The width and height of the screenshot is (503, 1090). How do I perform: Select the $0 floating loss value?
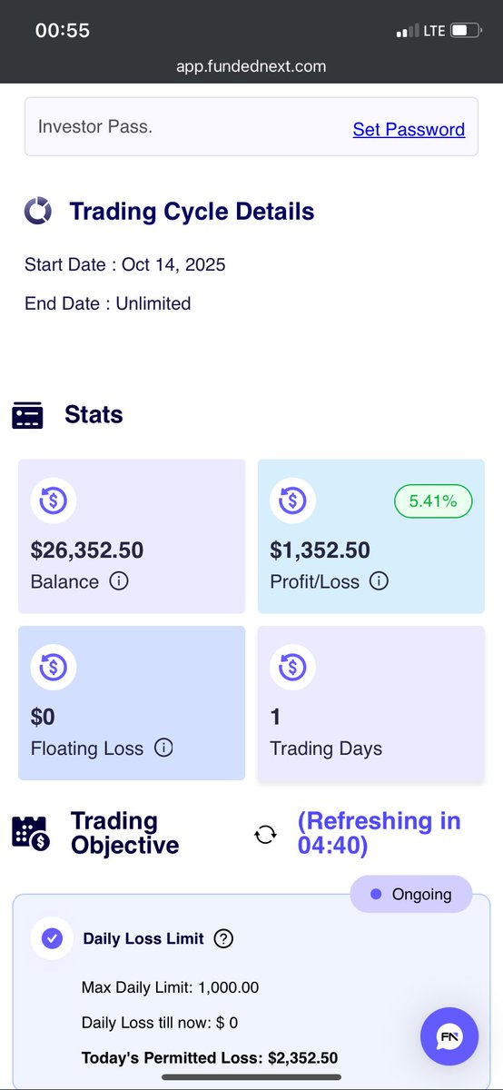(43, 718)
